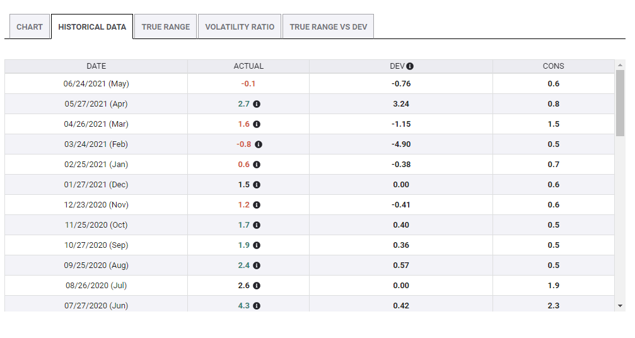Click the scrollbar down arrow
Screen dimensions: 635x338
point(620,306)
